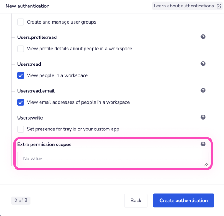Click the textarea resize handle corner
Viewport: 224px width, 216px height.
[x=206, y=164]
